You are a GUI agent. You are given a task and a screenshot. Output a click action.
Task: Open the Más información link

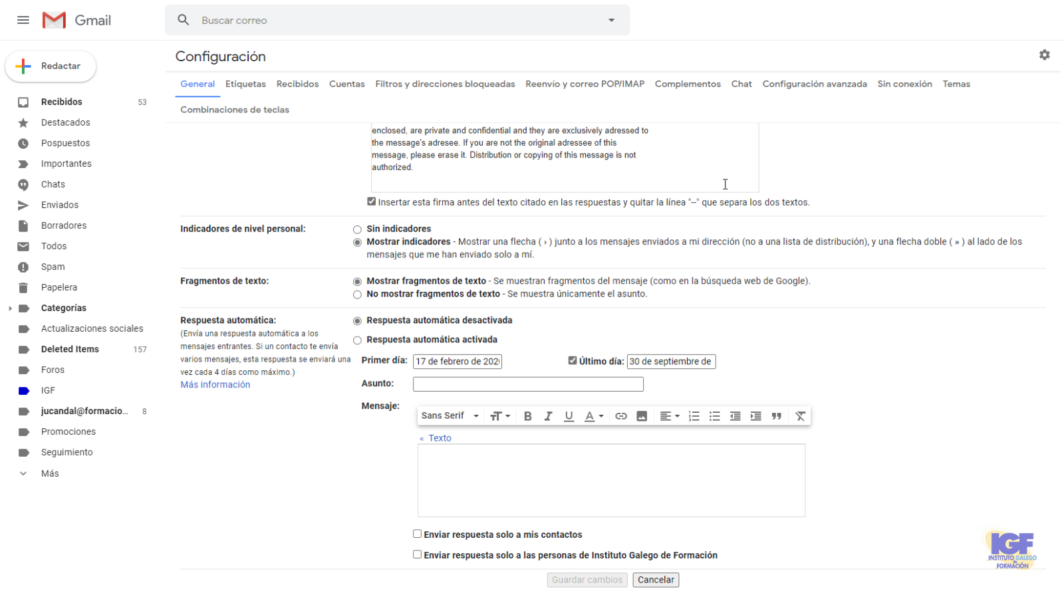pyautogui.click(x=215, y=385)
